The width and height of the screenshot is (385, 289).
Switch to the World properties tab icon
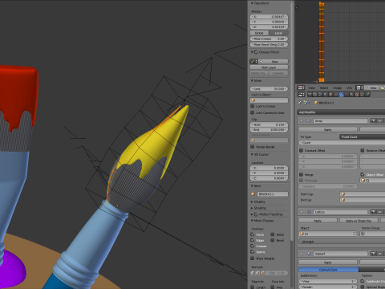(326, 95)
